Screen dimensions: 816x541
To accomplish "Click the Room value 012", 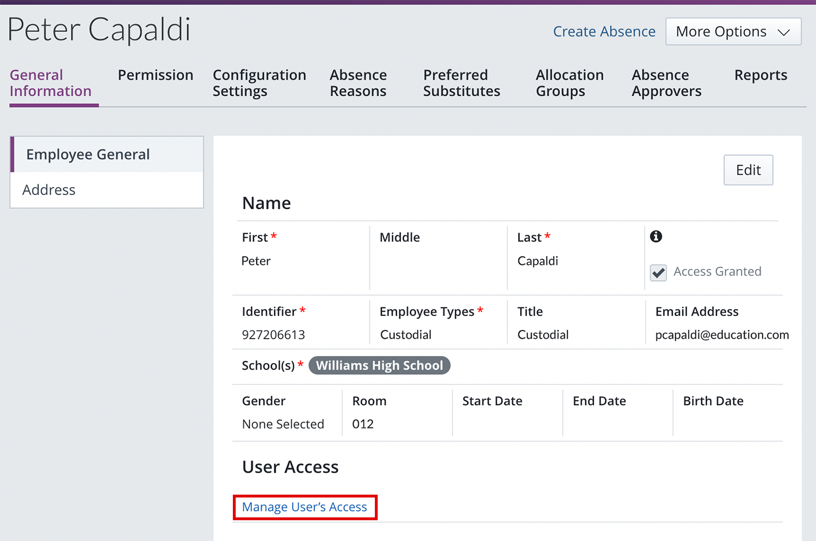I will [x=363, y=424].
